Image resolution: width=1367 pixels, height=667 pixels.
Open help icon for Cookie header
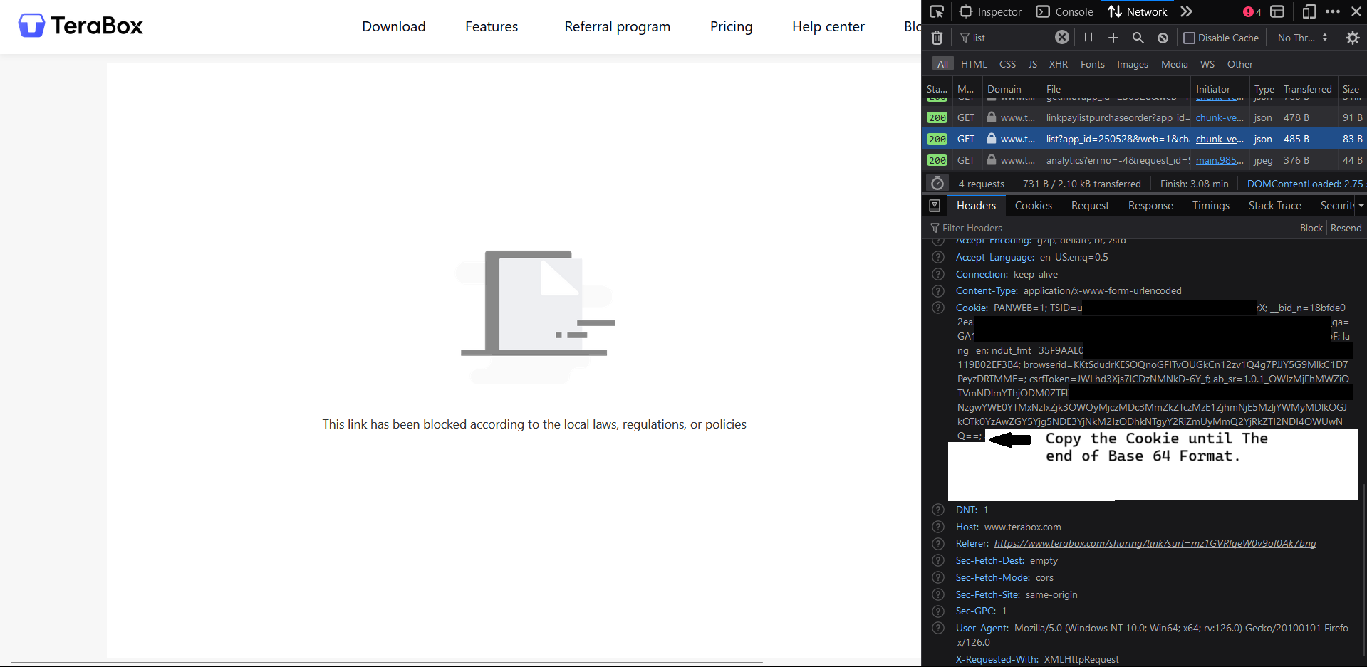(x=938, y=308)
